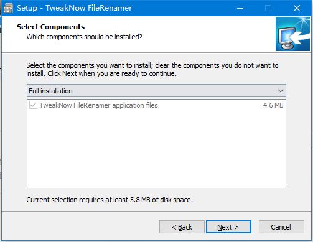Click the empty footer area beside Back
The height and width of the screenshot is (242, 313).
80,227
